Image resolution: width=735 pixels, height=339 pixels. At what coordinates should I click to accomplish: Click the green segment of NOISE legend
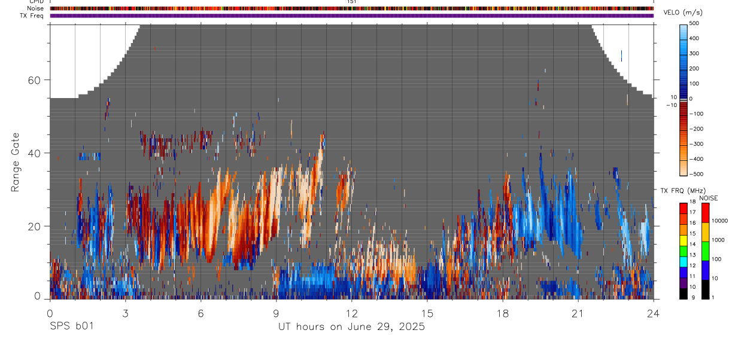point(706,251)
